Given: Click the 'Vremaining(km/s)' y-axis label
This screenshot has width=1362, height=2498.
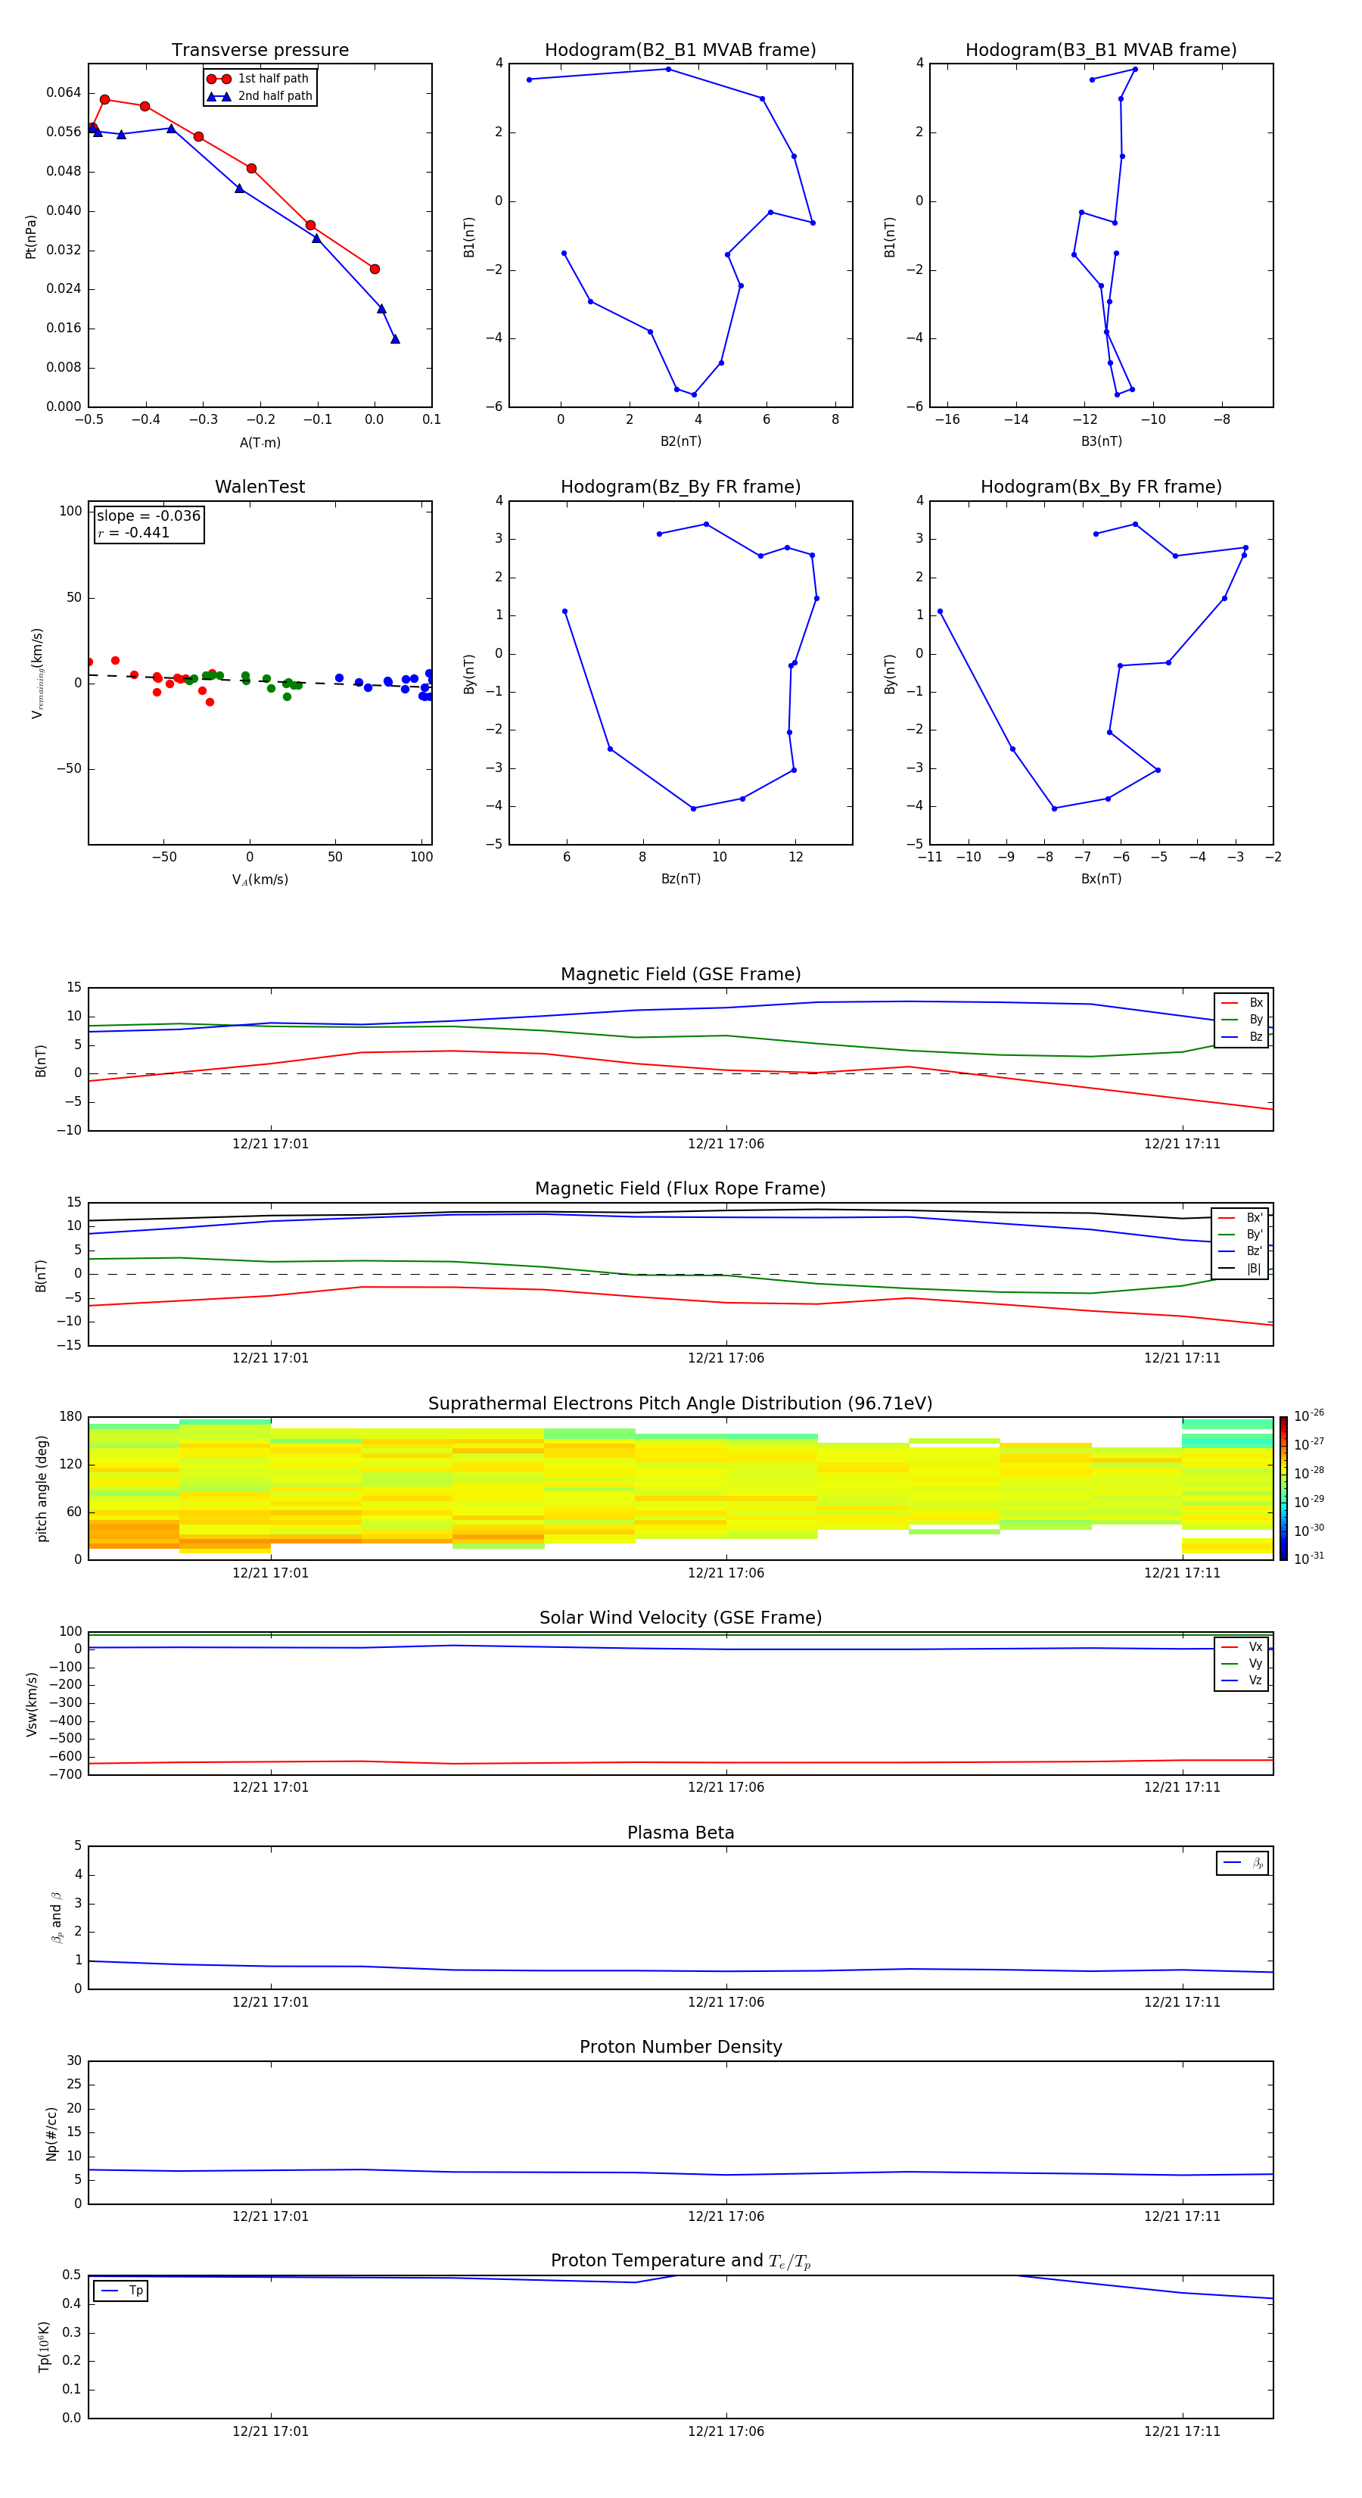Looking at the screenshot, I should [37, 673].
